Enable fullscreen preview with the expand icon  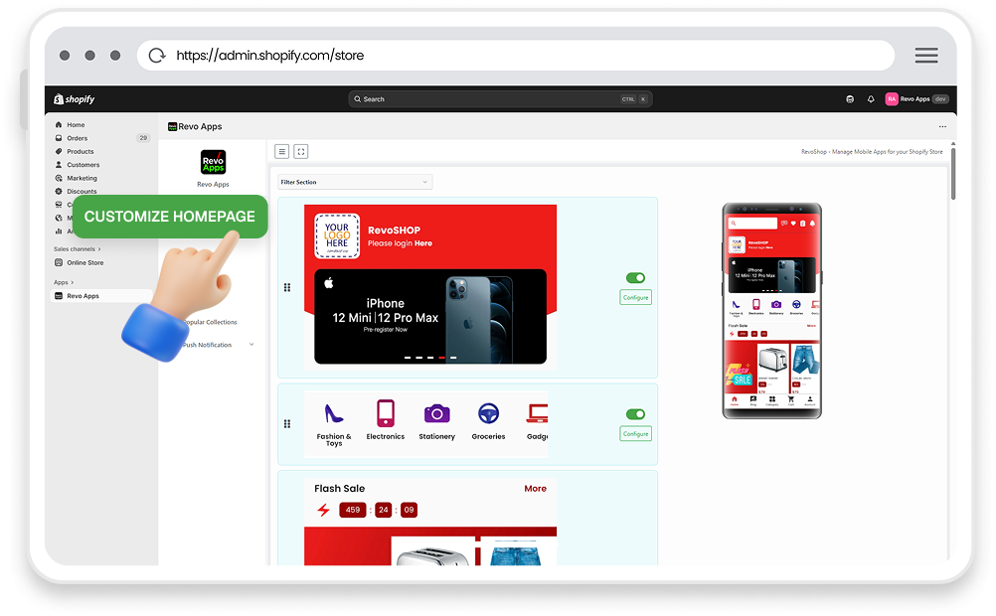[x=301, y=151]
